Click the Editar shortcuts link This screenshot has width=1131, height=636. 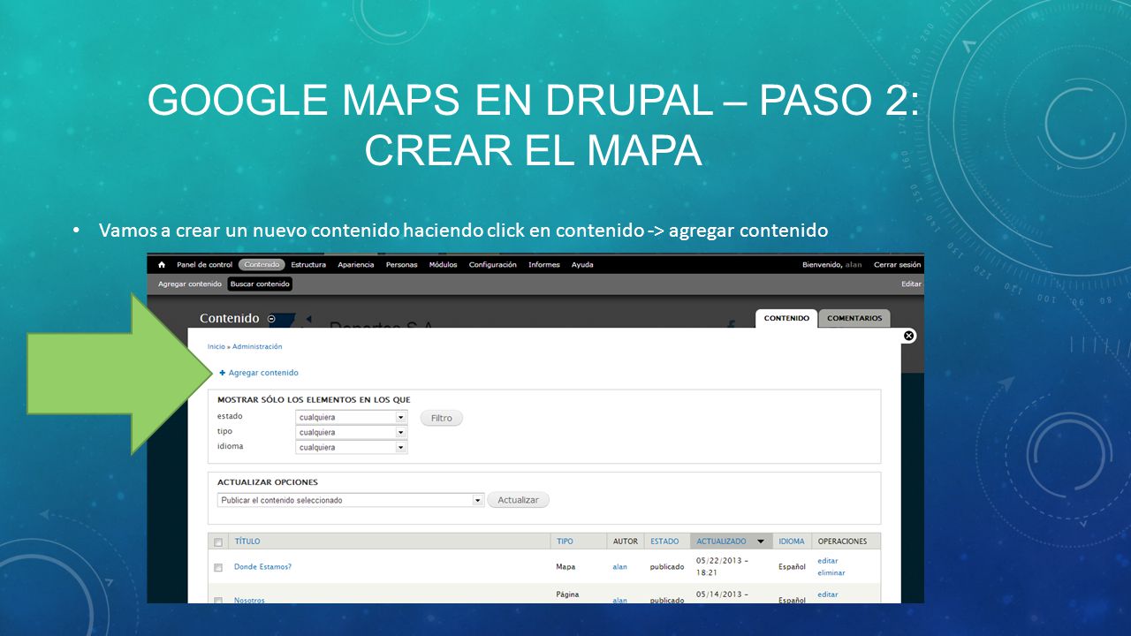coord(911,284)
